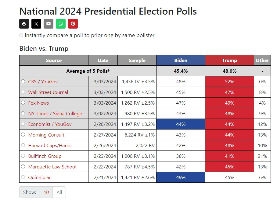
Task: Open the Harvard Caps/Harris poll link
Action: click(50, 145)
